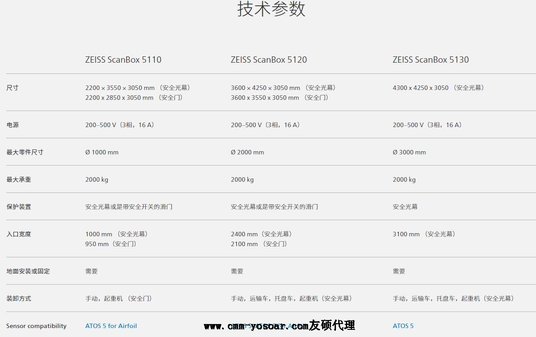Click the 保护装置 row label
This screenshot has width=536, height=337.
click(18, 207)
